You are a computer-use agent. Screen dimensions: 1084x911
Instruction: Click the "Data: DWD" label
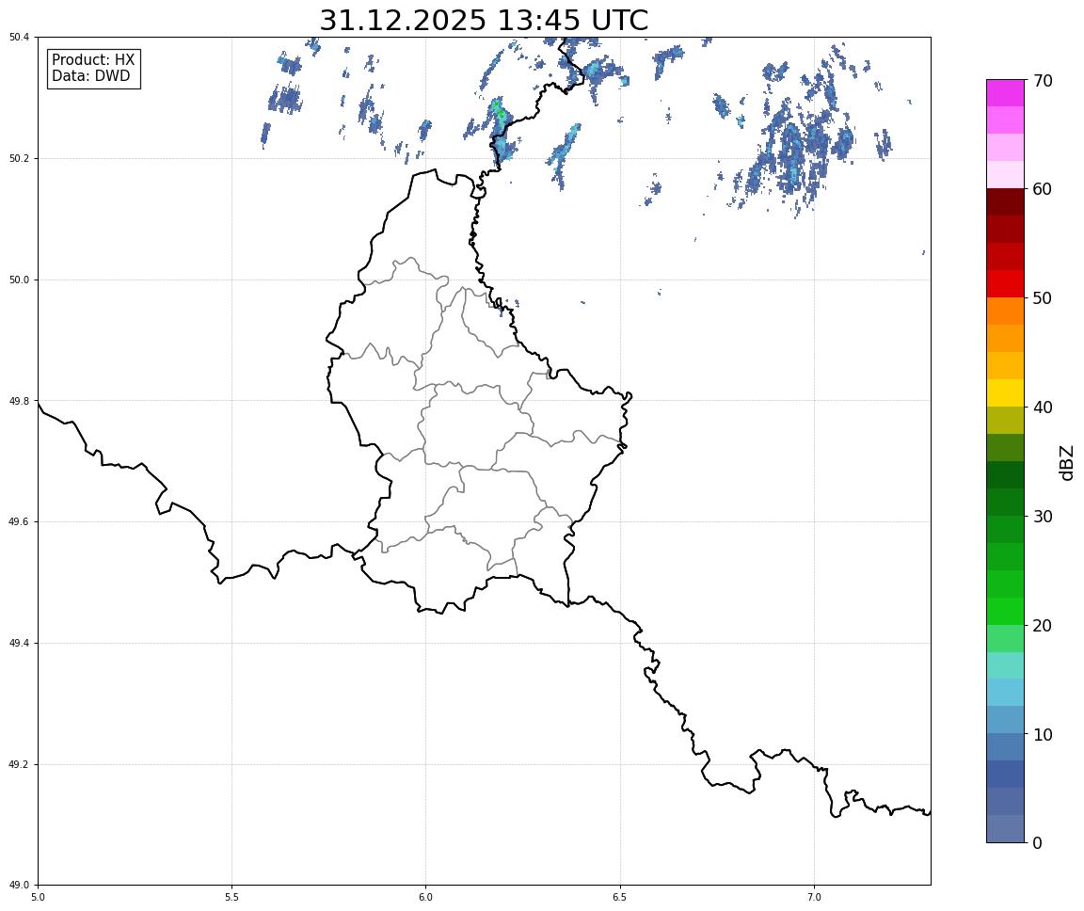90,76
